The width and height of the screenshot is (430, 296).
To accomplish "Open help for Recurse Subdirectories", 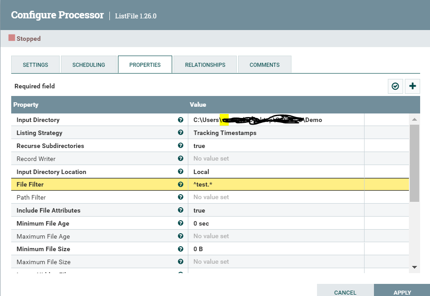I will coord(181,146).
